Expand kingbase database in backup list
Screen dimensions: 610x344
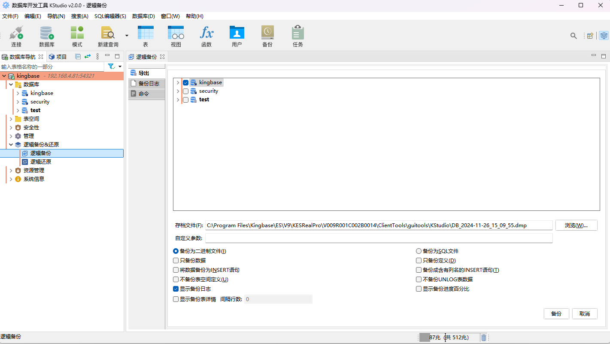point(178,82)
